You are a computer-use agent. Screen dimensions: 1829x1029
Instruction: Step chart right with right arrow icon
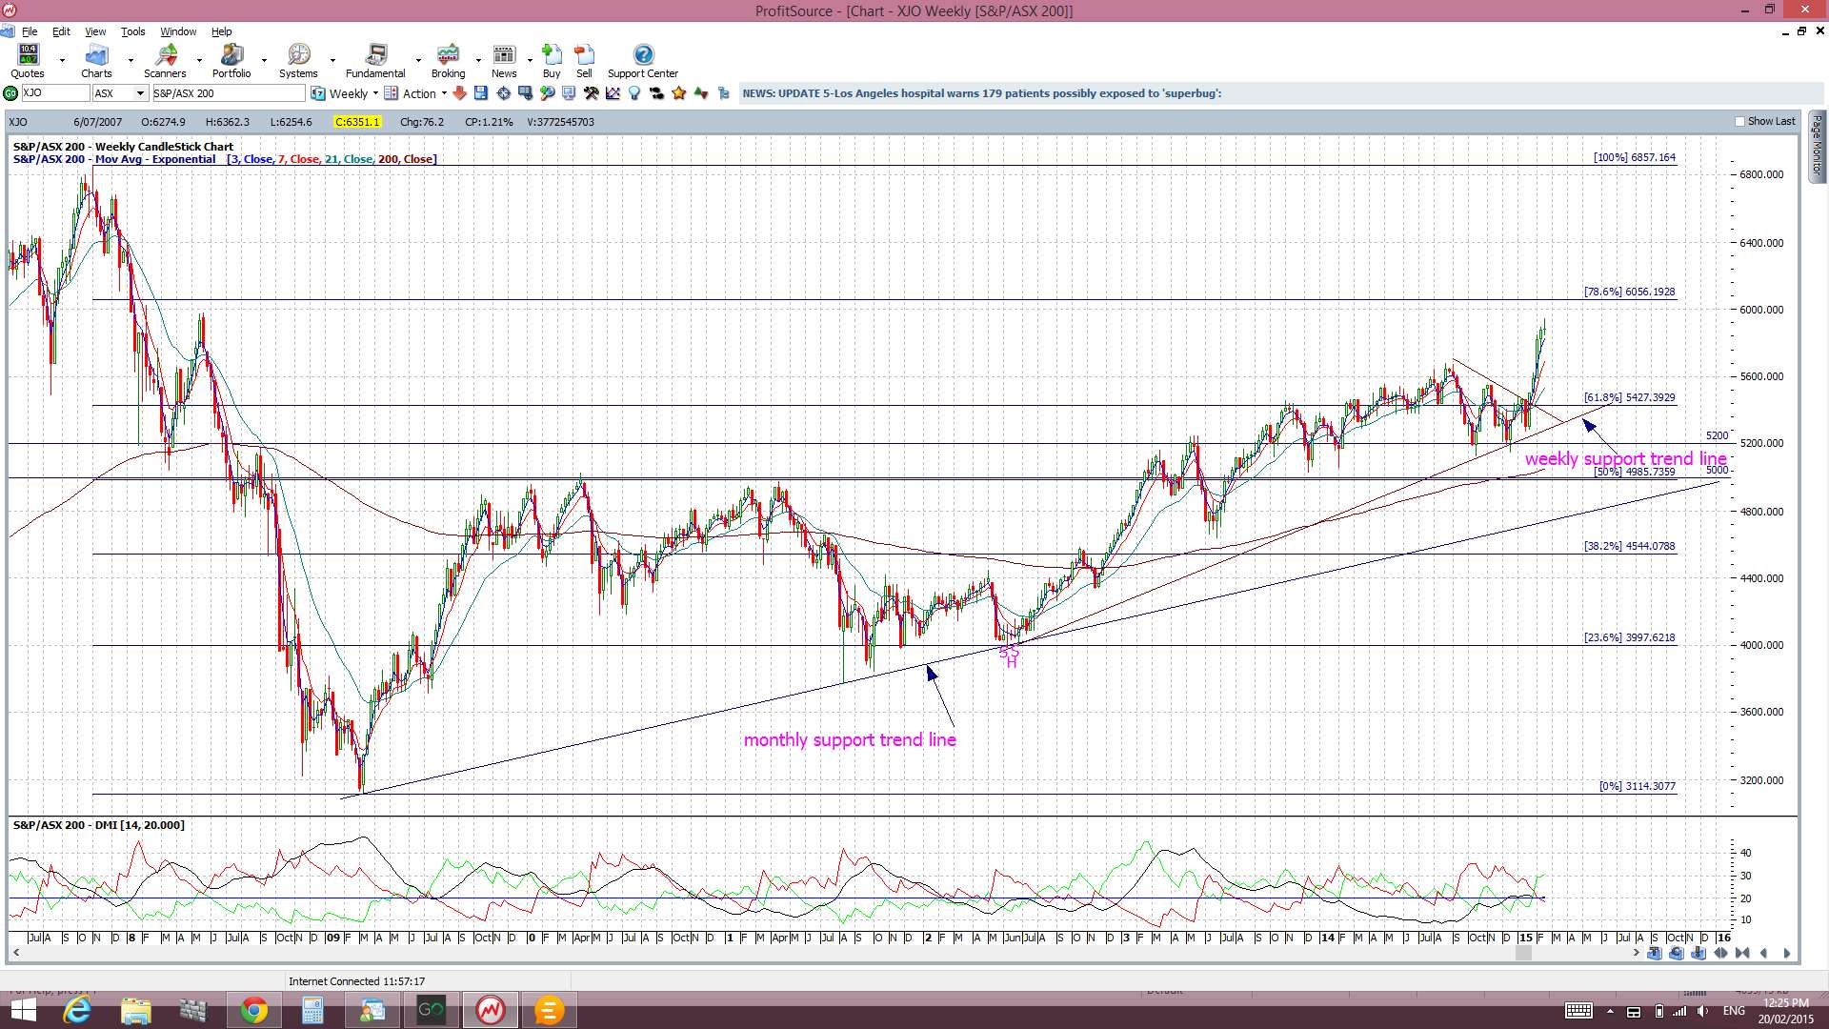coord(1786,953)
